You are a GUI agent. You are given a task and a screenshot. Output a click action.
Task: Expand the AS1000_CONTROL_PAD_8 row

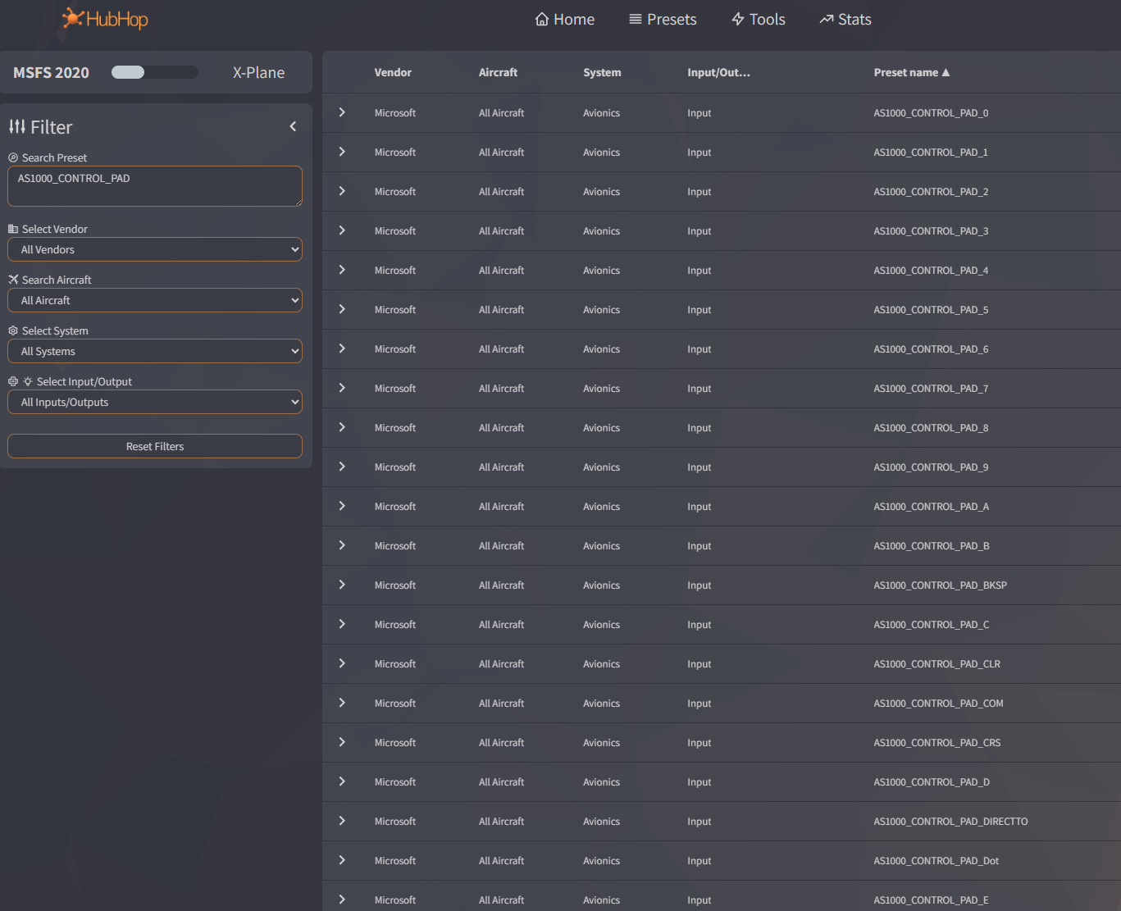[342, 427]
